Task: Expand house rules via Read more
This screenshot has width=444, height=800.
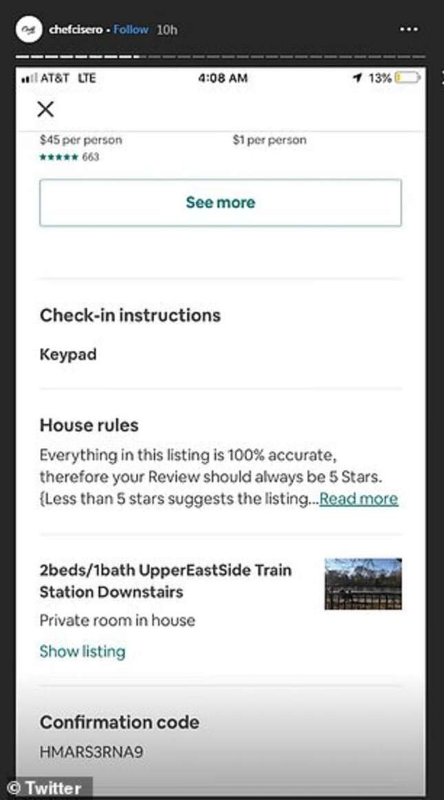Action: click(x=358, y=499)
